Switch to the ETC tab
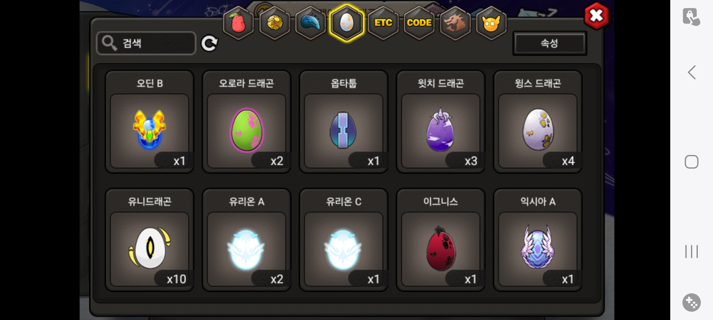 (x=383, y=23)
